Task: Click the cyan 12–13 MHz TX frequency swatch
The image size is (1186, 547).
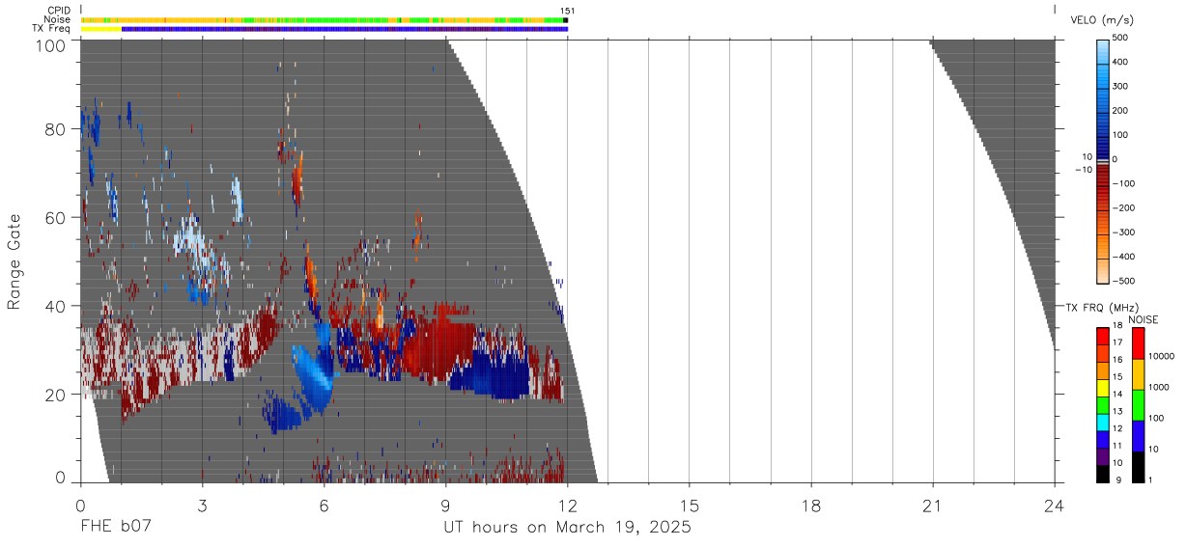Action: click(1102, 422)
